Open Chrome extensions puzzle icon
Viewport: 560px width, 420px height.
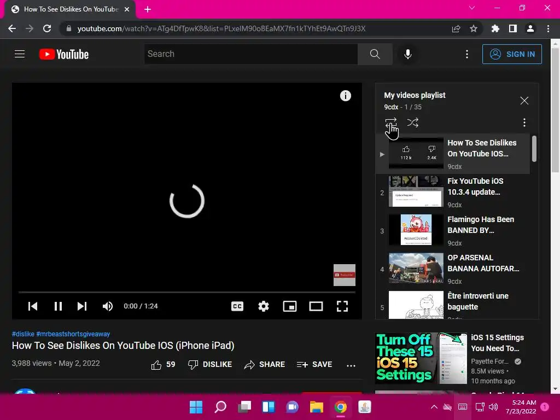[495, 28]
